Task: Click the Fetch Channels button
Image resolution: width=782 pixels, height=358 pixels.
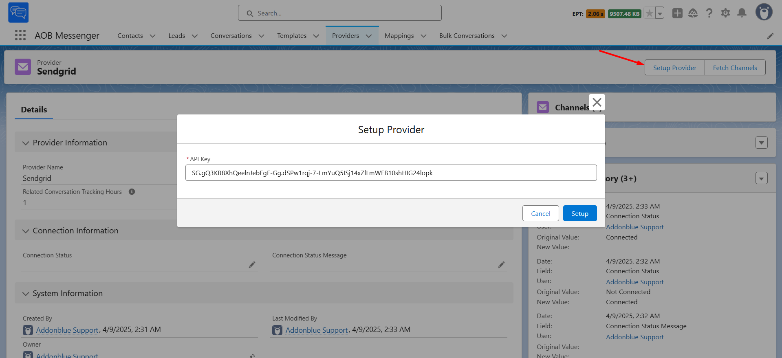Action: coord(735,68)
